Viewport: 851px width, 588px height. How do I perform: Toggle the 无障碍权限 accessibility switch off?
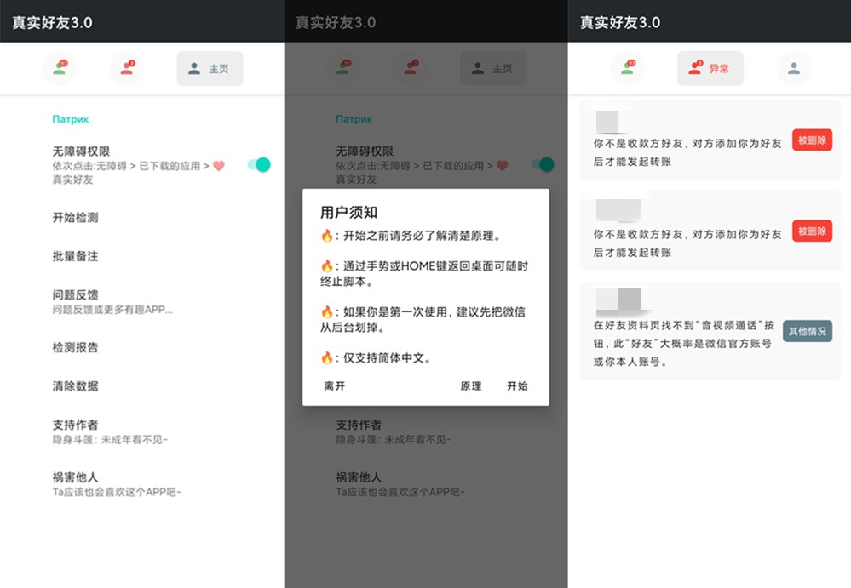[x=259, y=165]
